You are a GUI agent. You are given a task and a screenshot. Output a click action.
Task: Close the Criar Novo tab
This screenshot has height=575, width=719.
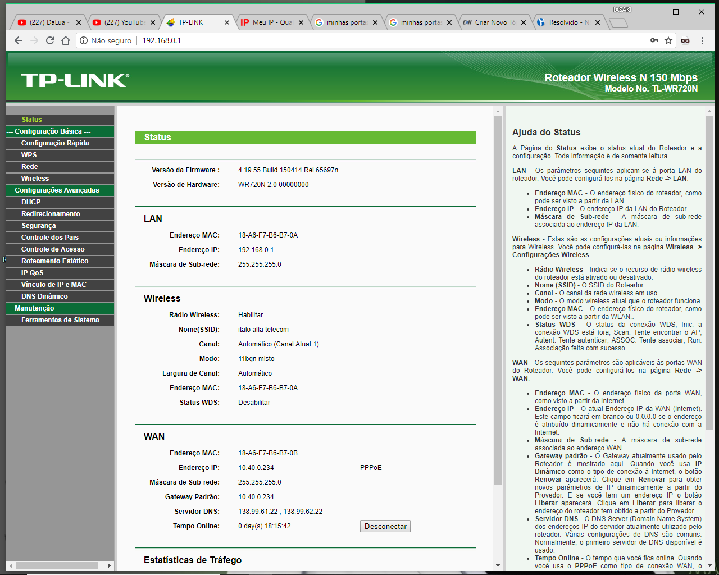tap(524, 22)
